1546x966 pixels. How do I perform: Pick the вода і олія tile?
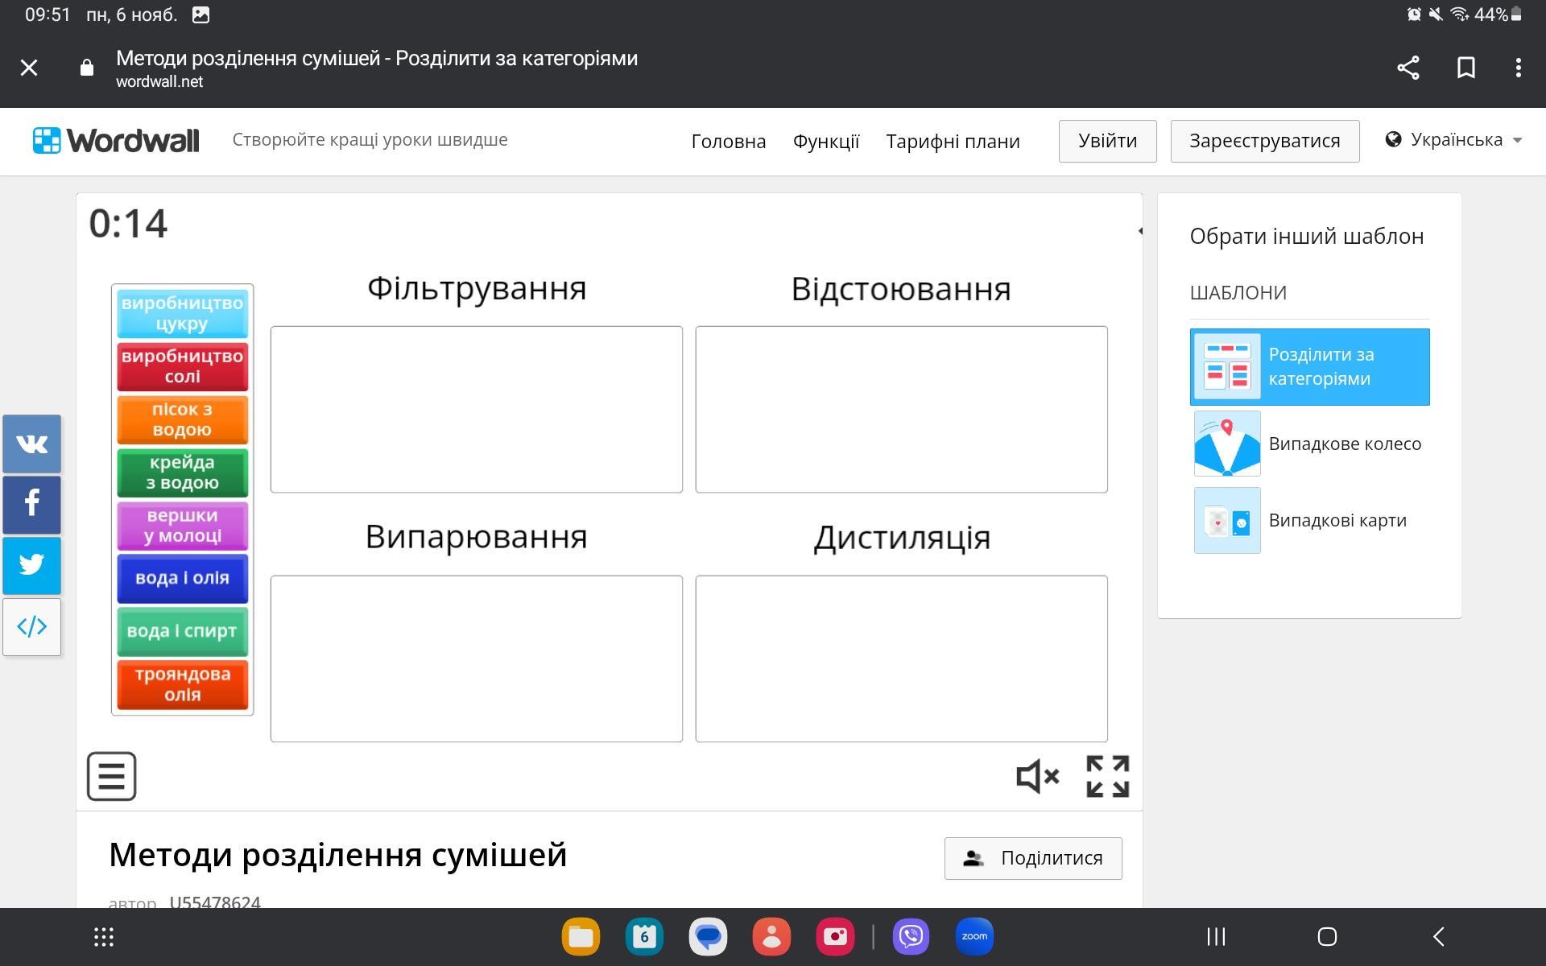click(x=183, y=579)
